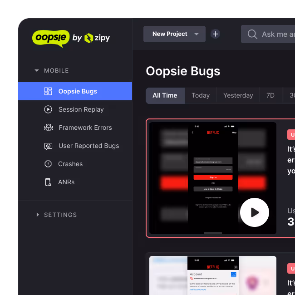This screenshot has width=295, height=295.
Task: Click the Crashes exclamation icon
Action: click(x=48, y=164)
